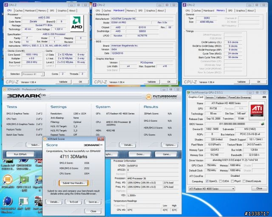Click Close button in GPU-Z
Screen dimensions: 272x217
coord(259,188)
